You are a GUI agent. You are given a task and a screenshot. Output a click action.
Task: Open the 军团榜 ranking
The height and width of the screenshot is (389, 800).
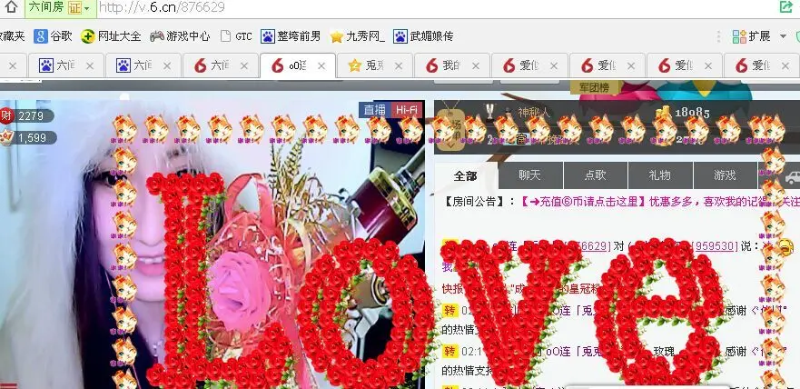[594, 88]
